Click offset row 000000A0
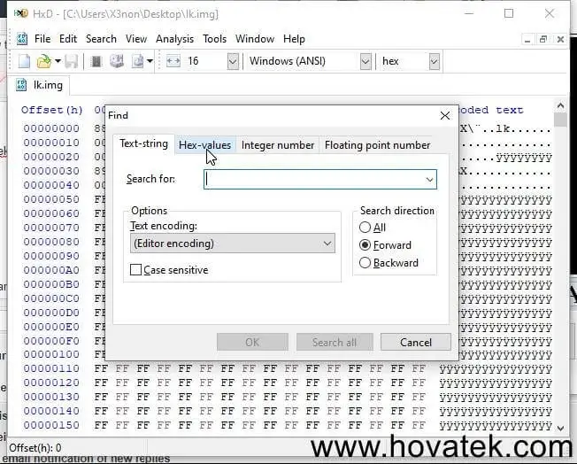The height and width of the screenshot is (464, 577). pyautogui.click(x=51, y=270)
